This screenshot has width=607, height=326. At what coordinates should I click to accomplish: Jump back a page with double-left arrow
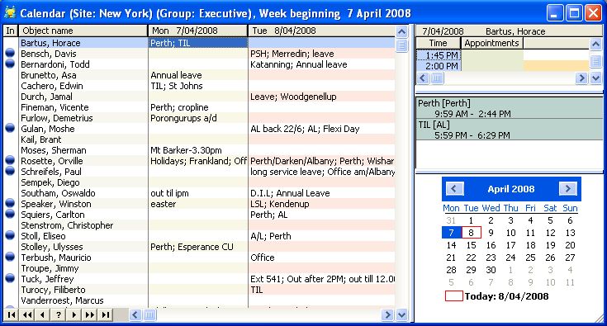pos(27,314)
